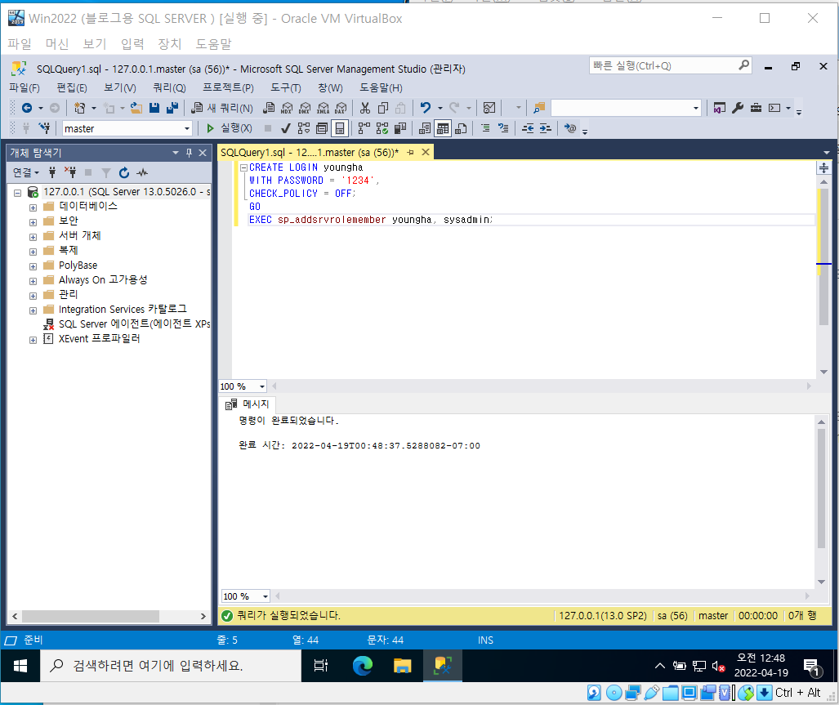Screen dimensions: 839x705
Task: Expand the Always On 고가용성 node
Action: click(x=33, y=281)
